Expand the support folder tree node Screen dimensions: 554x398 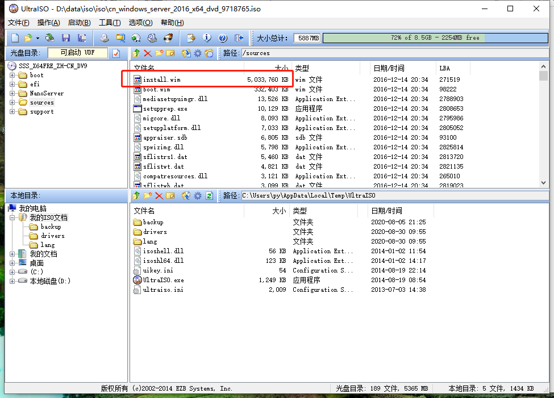click(x=13, y=112)
